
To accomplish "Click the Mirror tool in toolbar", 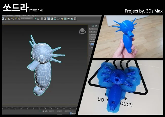I will 35,19.
